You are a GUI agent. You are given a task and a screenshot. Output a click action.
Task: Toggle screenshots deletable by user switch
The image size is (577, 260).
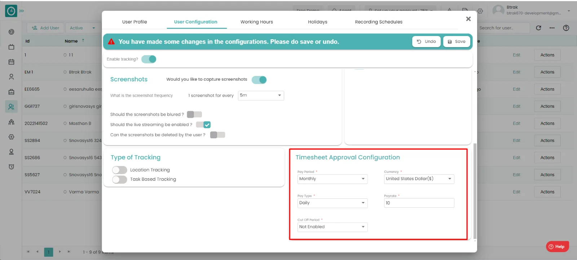click(217, 135)
